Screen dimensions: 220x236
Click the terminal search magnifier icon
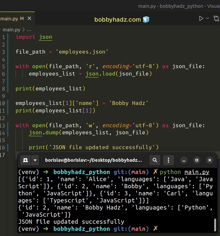tap(155, 160)
